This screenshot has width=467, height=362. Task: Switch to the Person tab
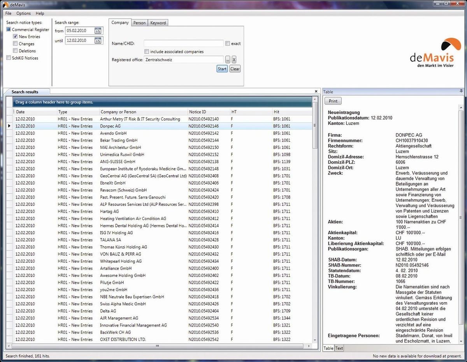pos(139,23)
